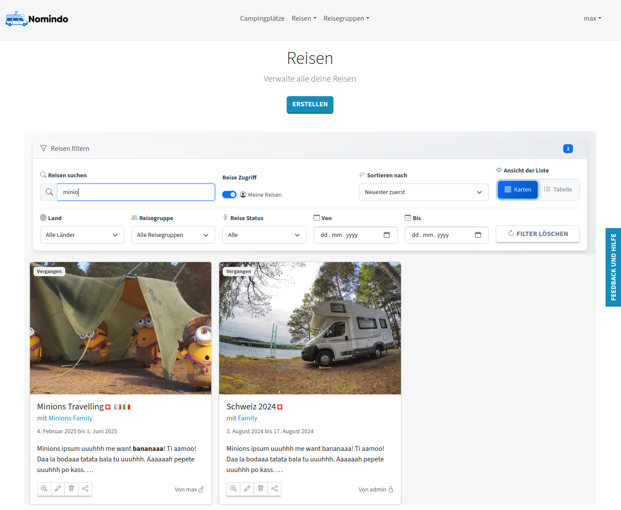Click the Von date input field

pos(355,235)
